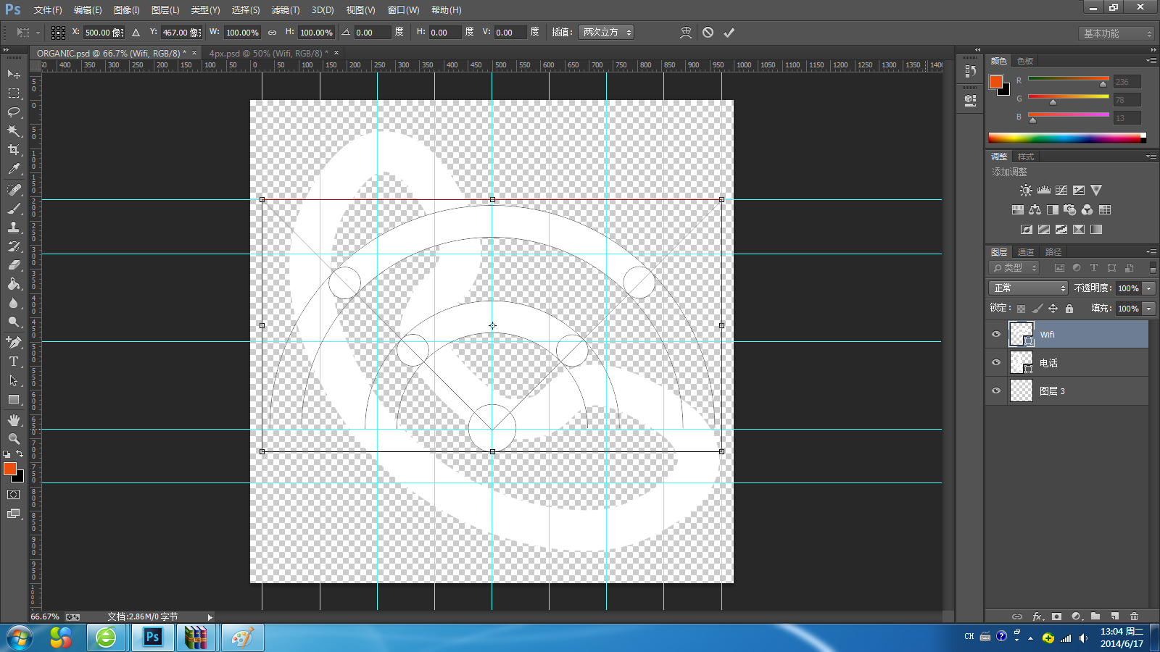The height and width of the screenshot is (652, 1160).
Task: Select the Eyedropper tool
Action: click(x=13, y=169)
